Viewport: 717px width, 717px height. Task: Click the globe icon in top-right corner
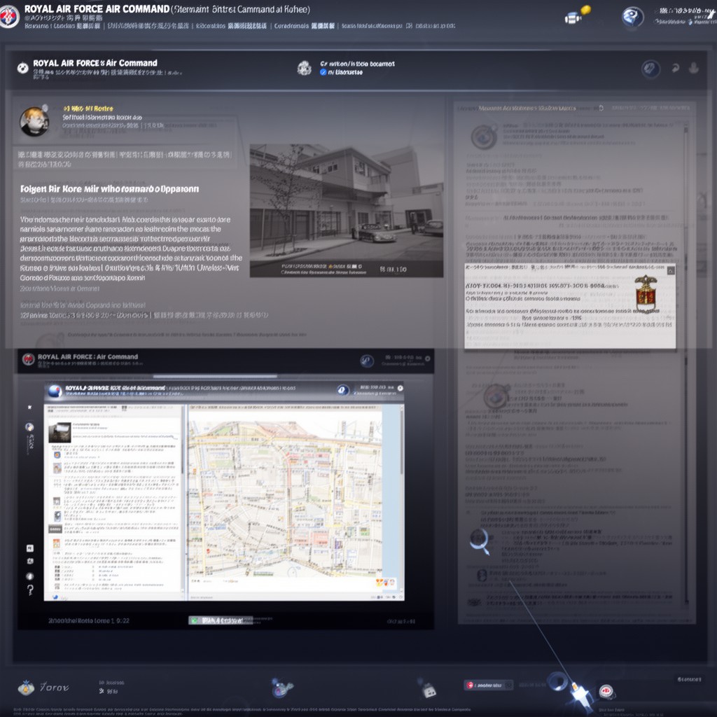(633, 17)
